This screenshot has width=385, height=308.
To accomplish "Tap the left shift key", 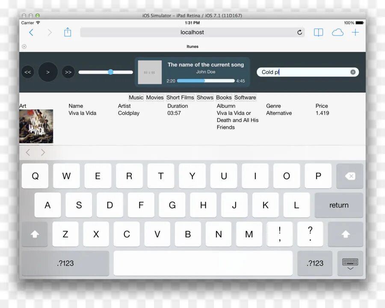I will click(x=35, y=234).
